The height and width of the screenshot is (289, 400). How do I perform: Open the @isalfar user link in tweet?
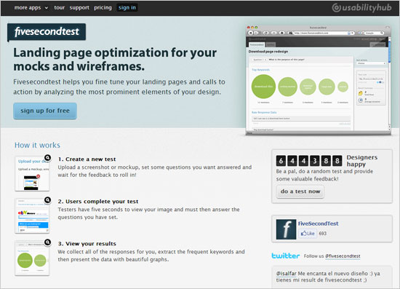coord(287,274)
